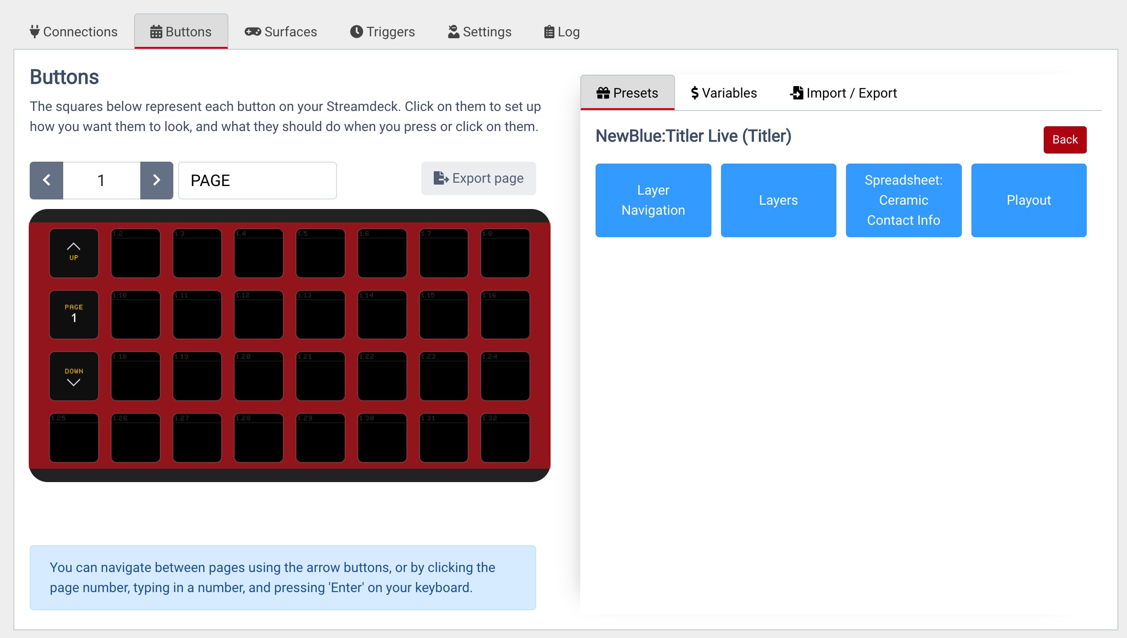
Task: Go to next page with right chevron
Action: [x=157, y=180]
